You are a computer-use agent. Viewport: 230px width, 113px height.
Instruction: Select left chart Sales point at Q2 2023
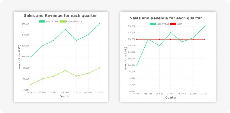click(88, 35)
